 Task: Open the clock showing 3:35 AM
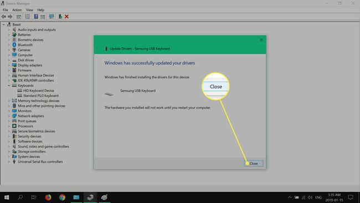point(334,197)
